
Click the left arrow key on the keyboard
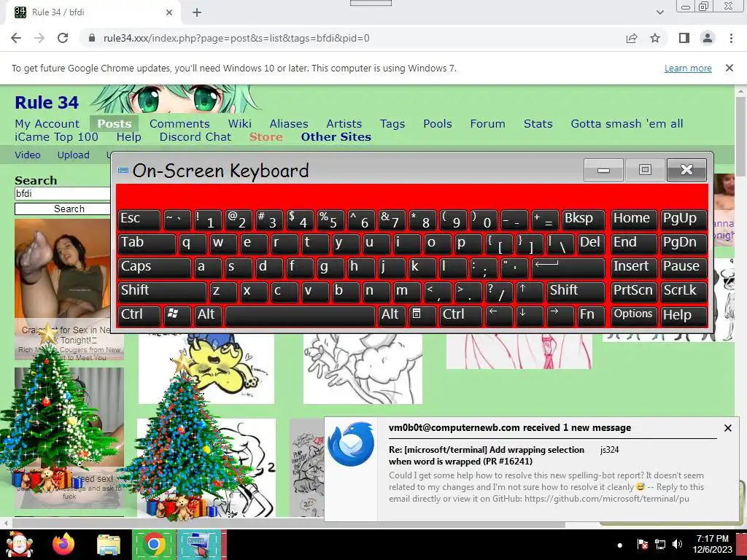click(x=498, y=315)
